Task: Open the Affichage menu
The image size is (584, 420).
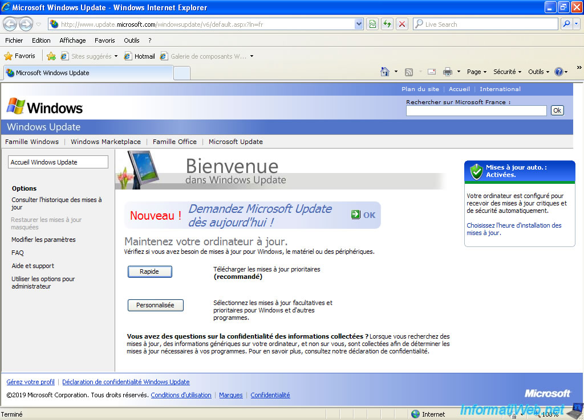Action: click(x=72, y=40)
